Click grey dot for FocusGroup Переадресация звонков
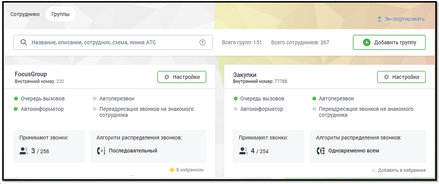Screen dimensions: 439x184 point(94,109)
